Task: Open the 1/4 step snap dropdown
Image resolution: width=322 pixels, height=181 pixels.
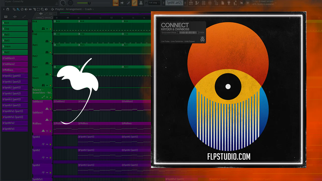Action: click(154, 3)
